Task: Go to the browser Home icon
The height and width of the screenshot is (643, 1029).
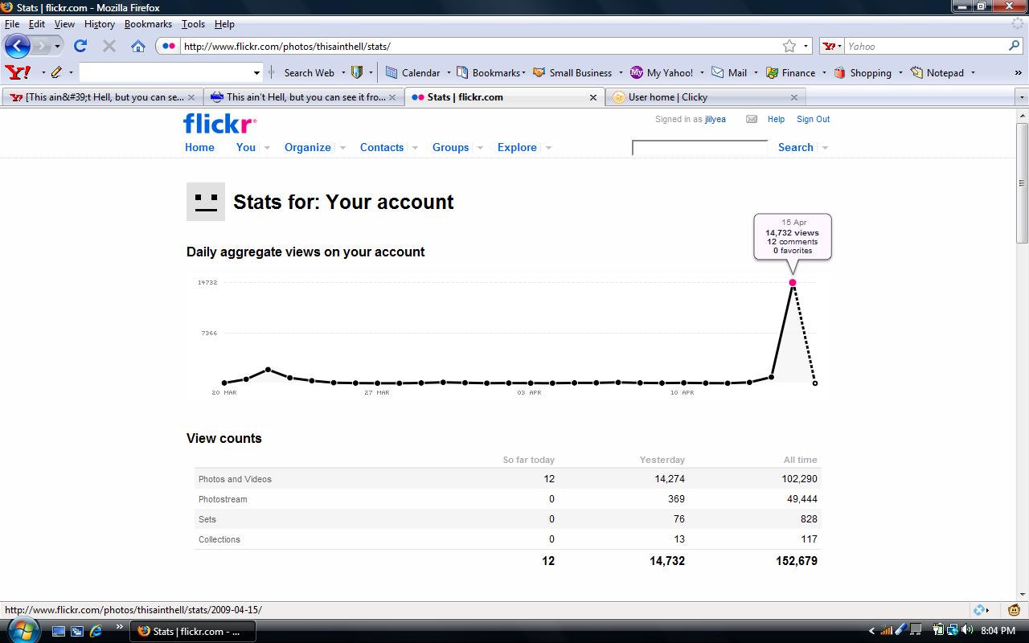Action: pyautogui.click(x=138, y=46)
